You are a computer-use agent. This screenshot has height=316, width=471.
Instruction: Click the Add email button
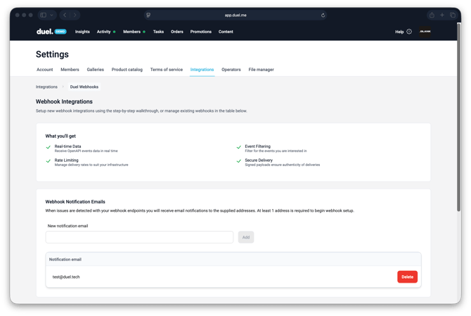click(x=246, y=237)
